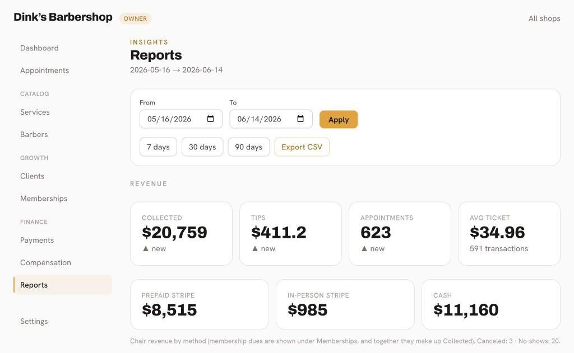Click the triangle new indicator under Appointments
The width and height of the screenshot is (574, 353).
click(373, 248)
